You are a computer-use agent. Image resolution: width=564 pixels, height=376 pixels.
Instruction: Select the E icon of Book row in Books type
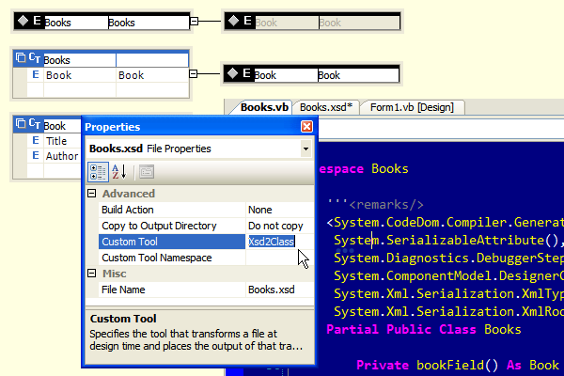[x=36, y=75]
